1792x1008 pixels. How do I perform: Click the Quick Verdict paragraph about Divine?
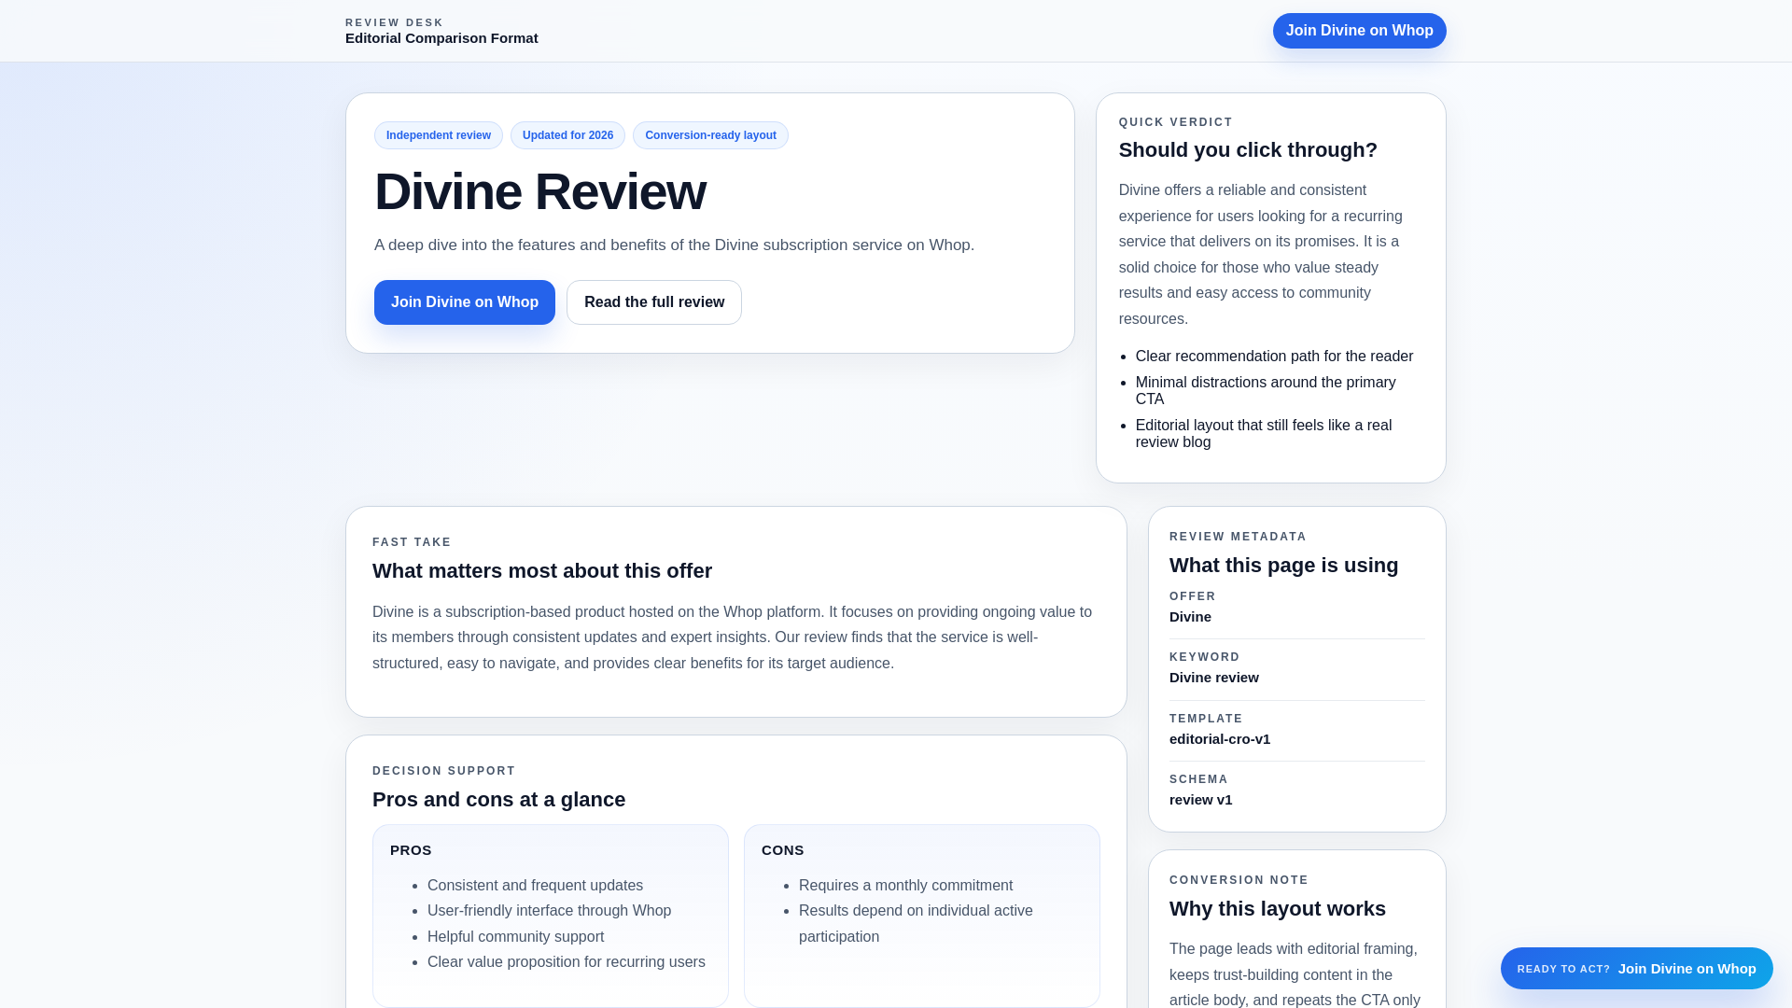(1261, 255)
